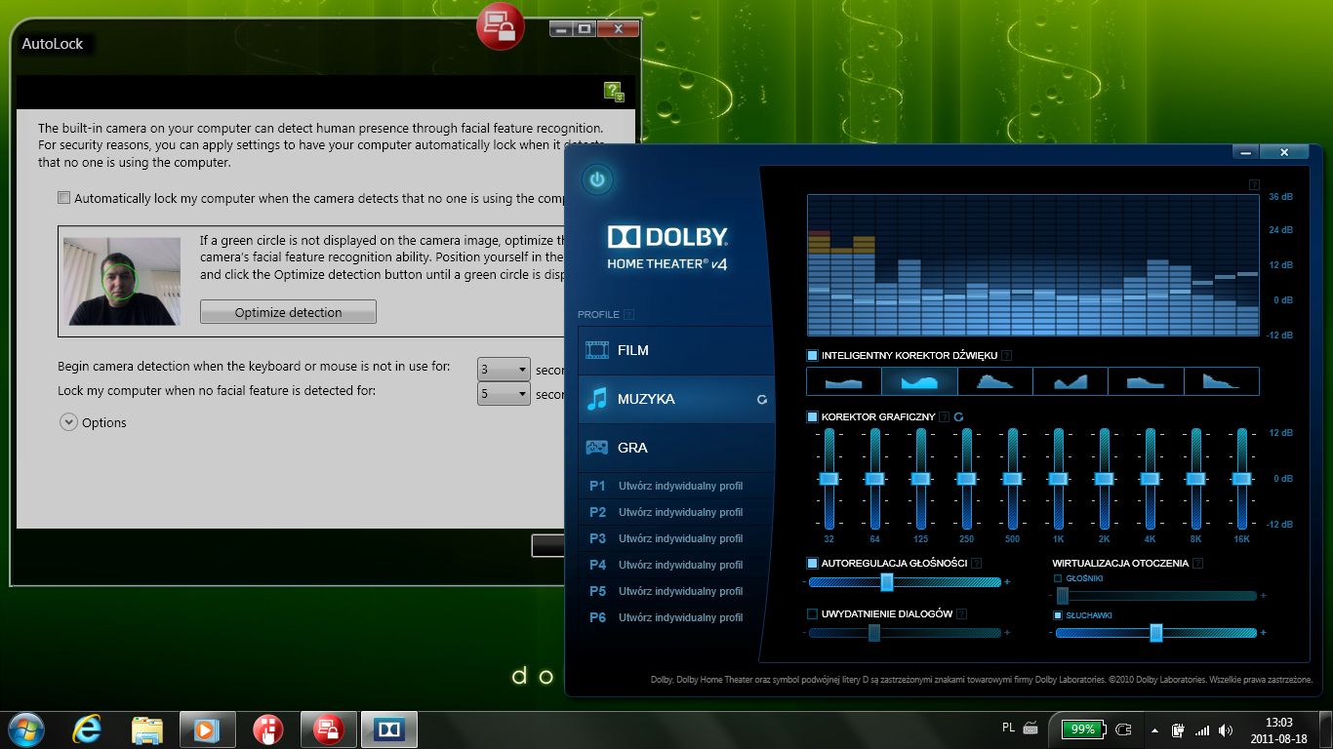1333x749 pixels.
Task: Toggle the Autoregulacja Głośności checkbox
Action: click(812, 563)
